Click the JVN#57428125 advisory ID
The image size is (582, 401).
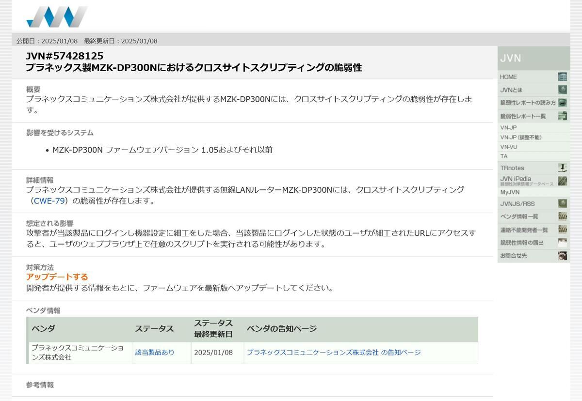point(65,56)
